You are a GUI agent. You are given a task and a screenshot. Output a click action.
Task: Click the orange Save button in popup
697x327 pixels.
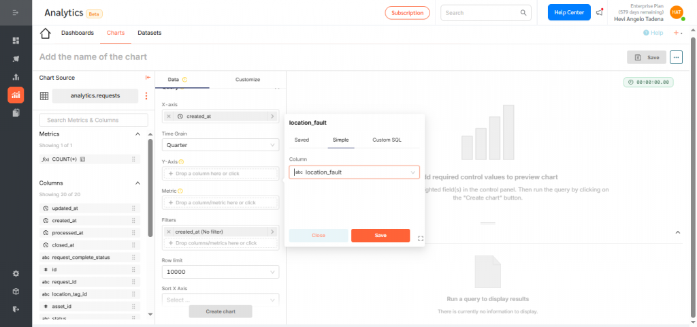pyautogui.click(x=380, y=235)
